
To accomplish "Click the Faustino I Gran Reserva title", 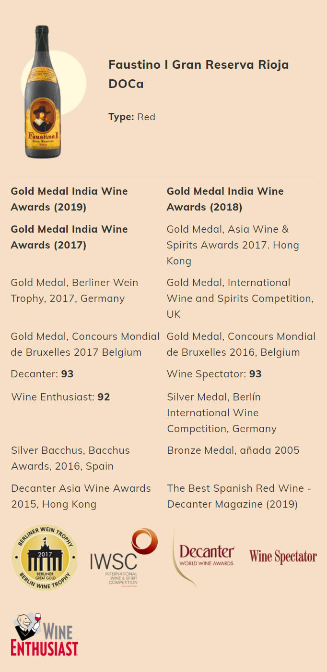I will tap(199, 74).
